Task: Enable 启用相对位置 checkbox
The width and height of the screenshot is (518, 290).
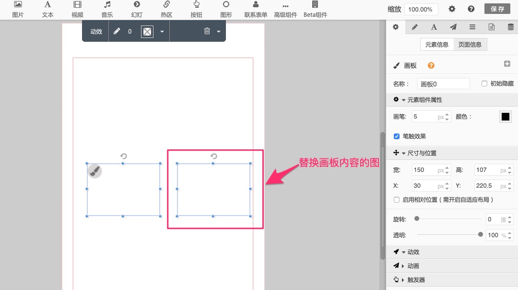Action: point(397,200)
